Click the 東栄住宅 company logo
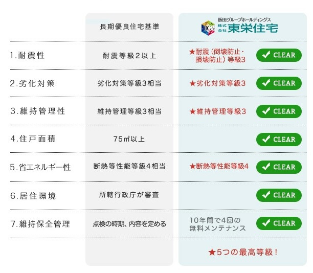313x273 pixels. (x=239, y=27)
